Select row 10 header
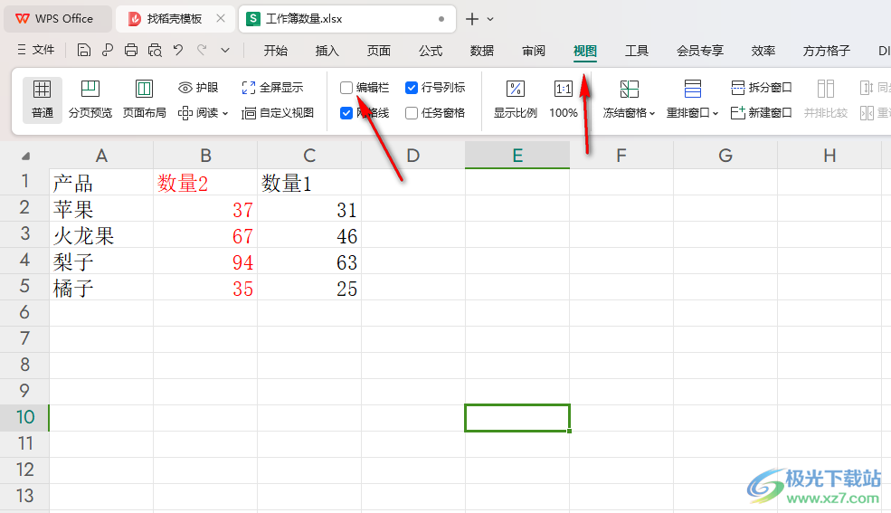Screen dimensions: 891x513 pos(24,418)
